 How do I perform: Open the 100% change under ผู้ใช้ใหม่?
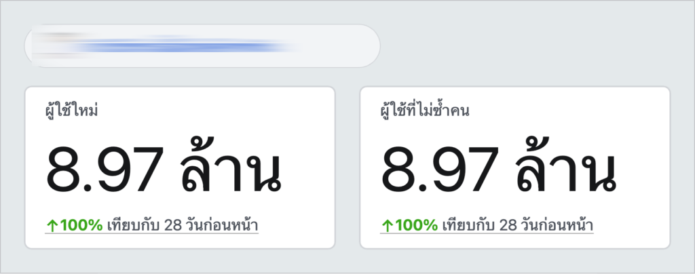(81, 225)
